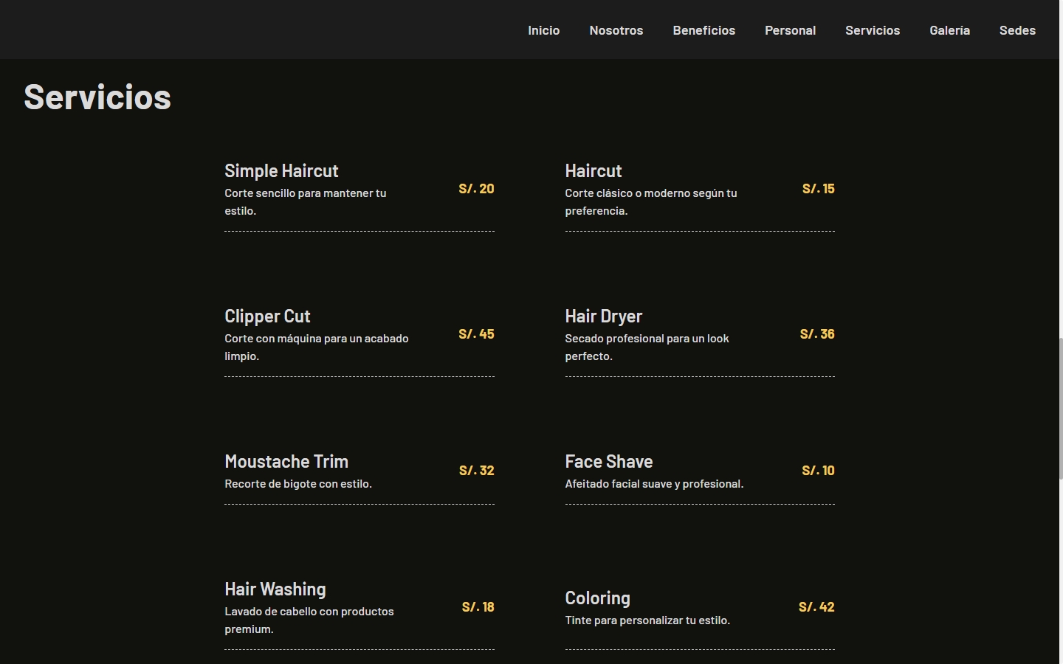
Task: Select the Personal nav link
Action: (x=790, y=30)
